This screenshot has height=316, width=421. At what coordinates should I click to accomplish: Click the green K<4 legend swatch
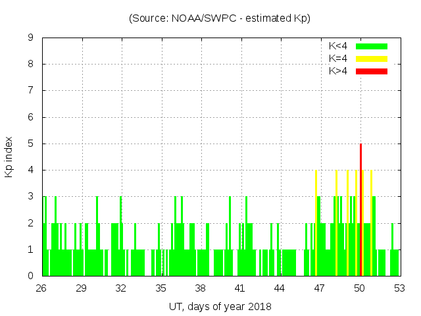tap(372, 46)
